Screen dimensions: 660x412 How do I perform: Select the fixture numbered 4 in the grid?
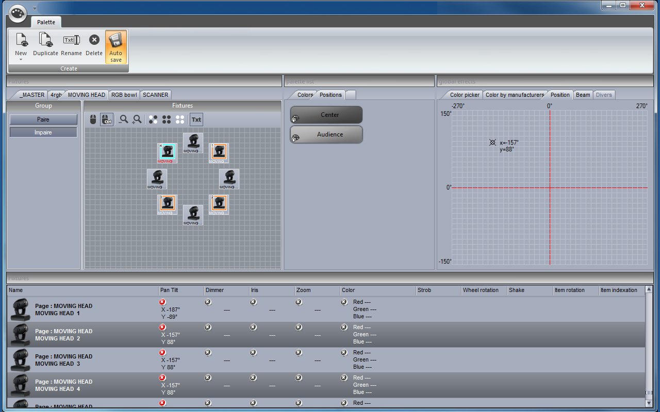167,152
